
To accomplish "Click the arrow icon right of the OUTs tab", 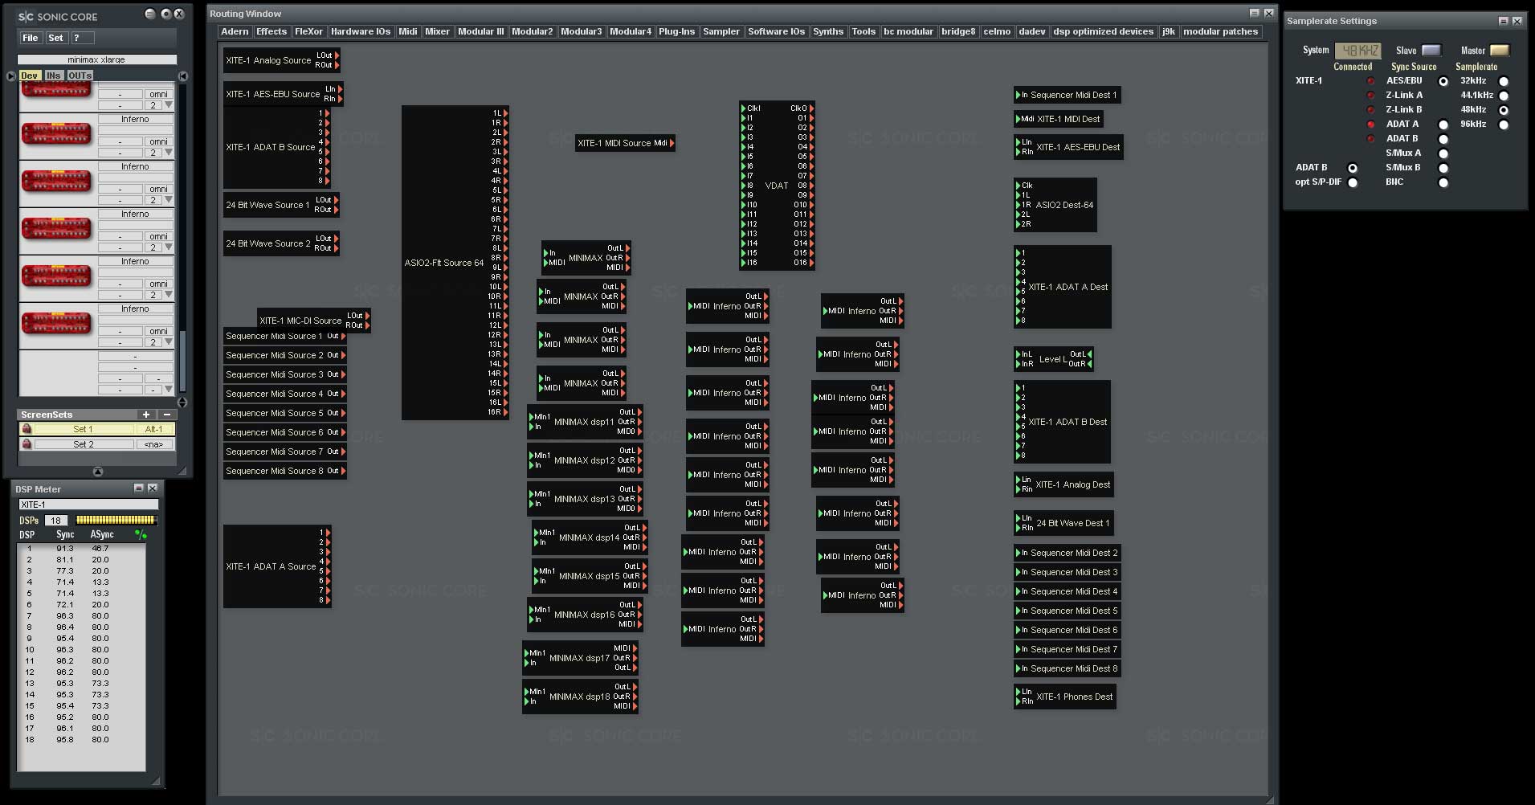I will (x=183, y=76).
